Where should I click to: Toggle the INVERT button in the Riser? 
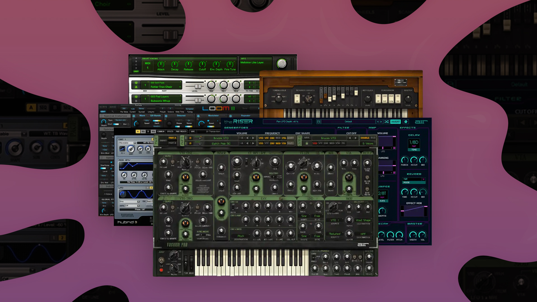pyautogui.click(x=395, y=122)
